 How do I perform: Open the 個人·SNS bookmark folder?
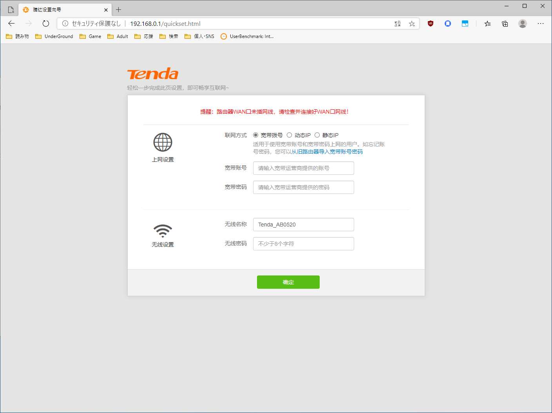[199, 36]
